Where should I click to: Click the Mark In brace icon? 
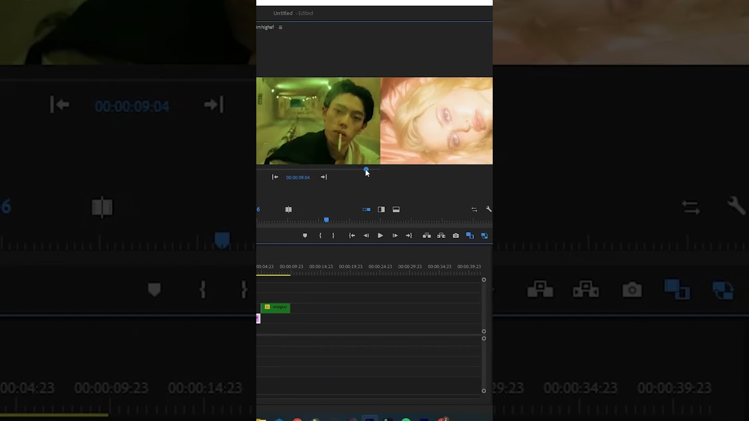[320, 236]
